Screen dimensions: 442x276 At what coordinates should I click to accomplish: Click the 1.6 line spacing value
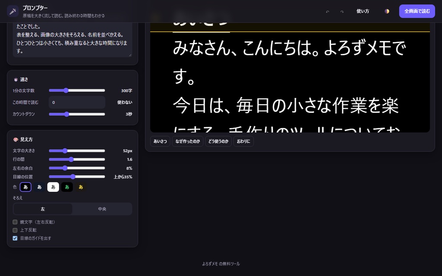129,160
